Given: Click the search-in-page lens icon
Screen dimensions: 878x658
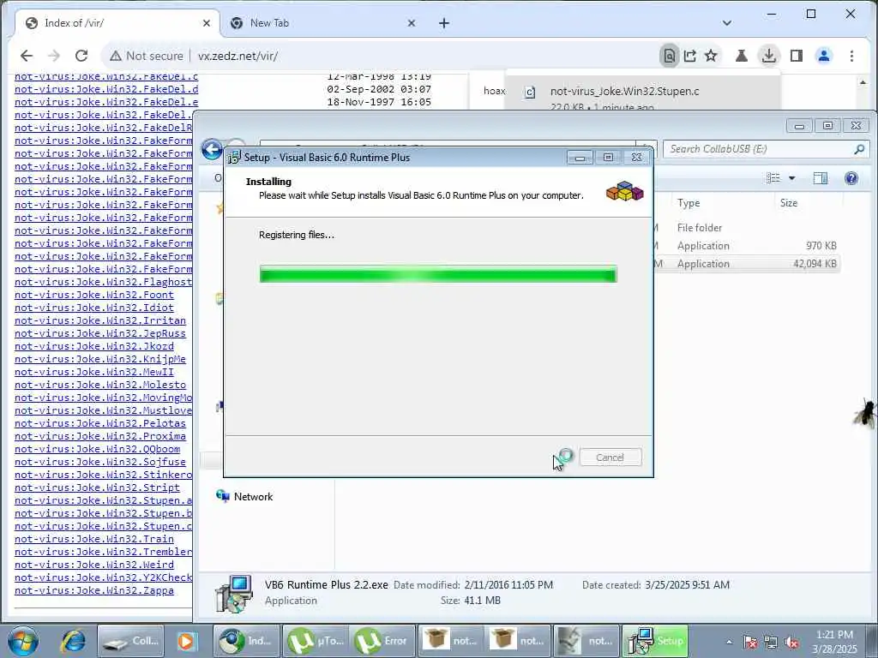Looking at the screenshot, I should click(x=669, y=56).
